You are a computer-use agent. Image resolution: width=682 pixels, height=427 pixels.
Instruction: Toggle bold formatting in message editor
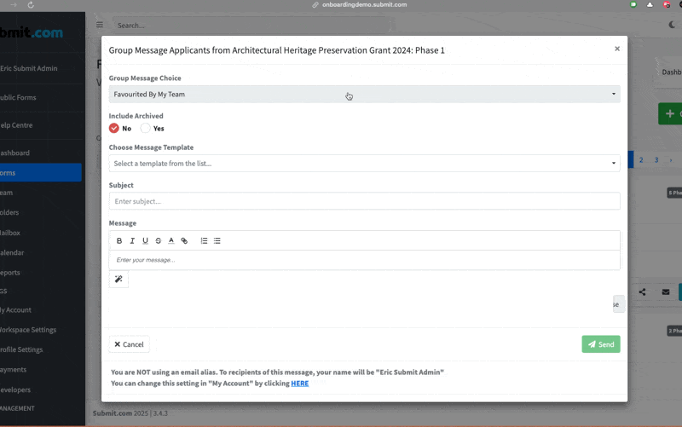(119, 240)
